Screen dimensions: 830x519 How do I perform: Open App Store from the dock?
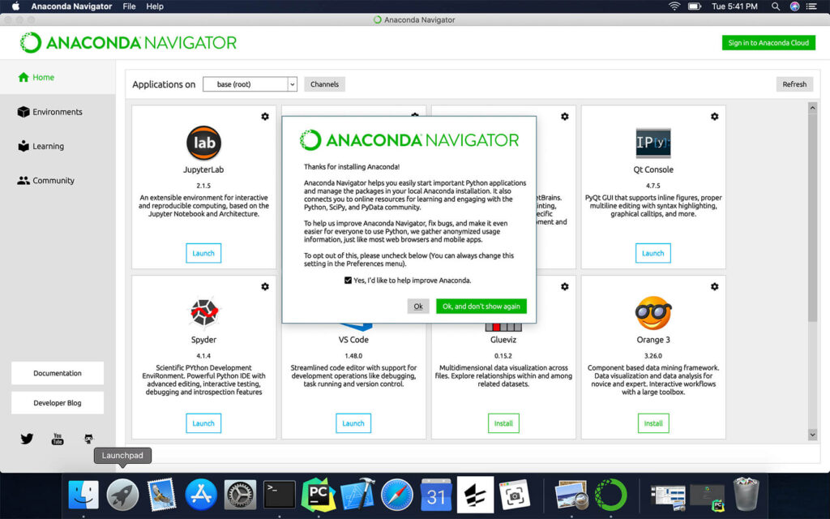(201, 495)
